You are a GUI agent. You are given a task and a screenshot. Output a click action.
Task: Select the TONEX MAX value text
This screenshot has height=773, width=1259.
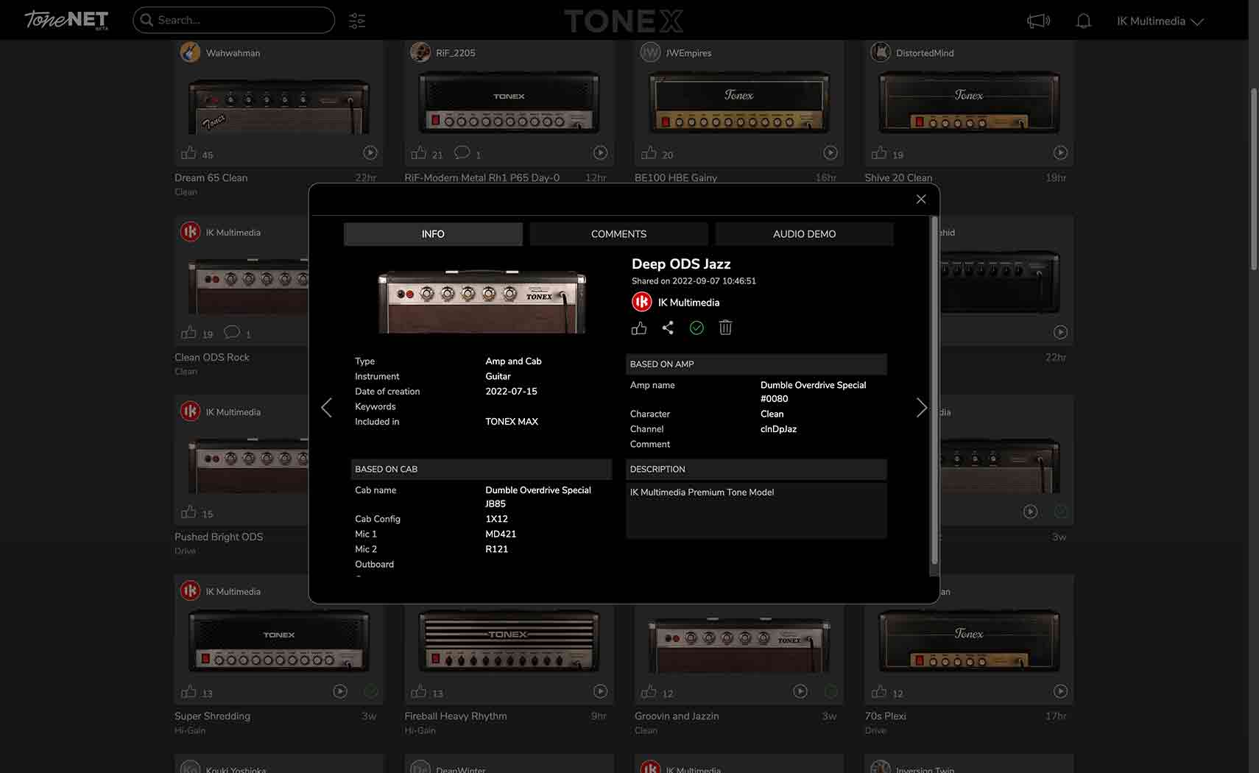tap(512, 422)
